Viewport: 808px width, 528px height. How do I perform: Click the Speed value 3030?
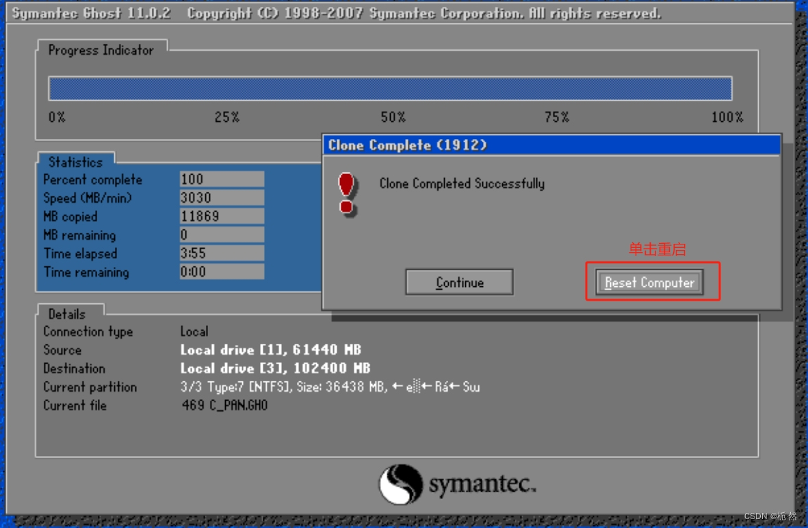(x=222, y=197)
